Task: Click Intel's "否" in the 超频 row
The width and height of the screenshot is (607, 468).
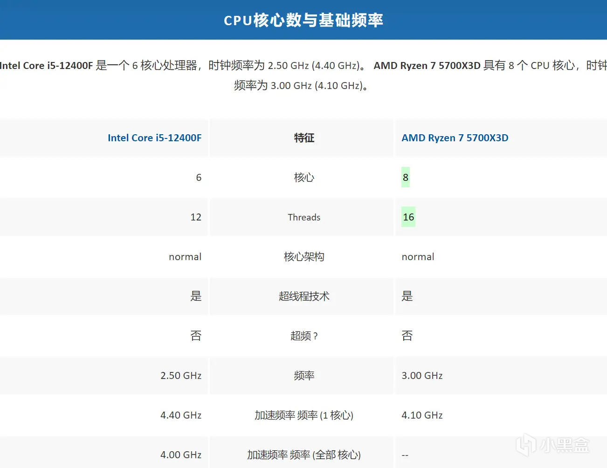Action: coord(196,336)
